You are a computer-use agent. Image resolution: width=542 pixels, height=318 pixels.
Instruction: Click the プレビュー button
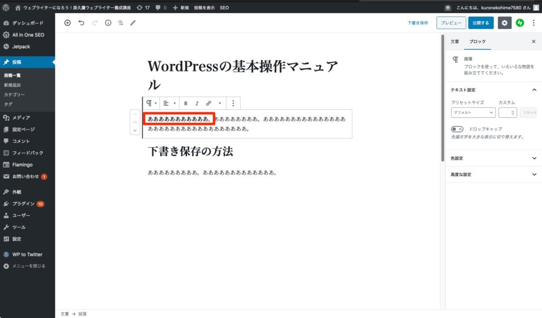pyautogui.click(x=451, y=23)
